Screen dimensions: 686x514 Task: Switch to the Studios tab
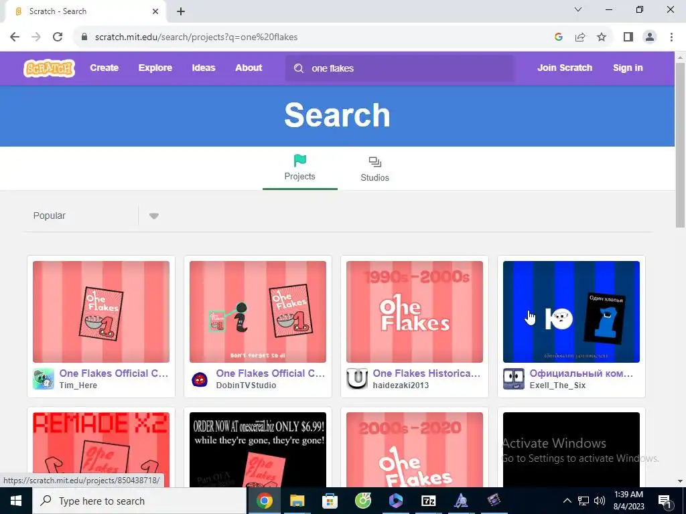374,169
